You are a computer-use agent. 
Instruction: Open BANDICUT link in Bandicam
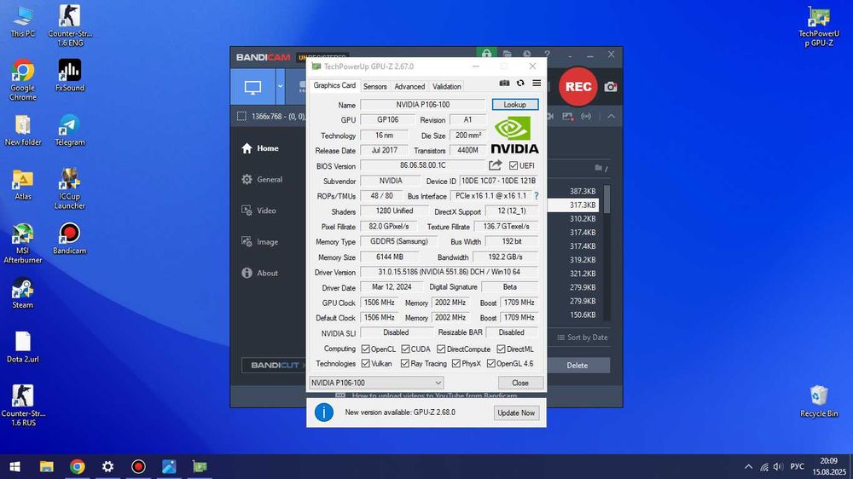tap(275, 366)
